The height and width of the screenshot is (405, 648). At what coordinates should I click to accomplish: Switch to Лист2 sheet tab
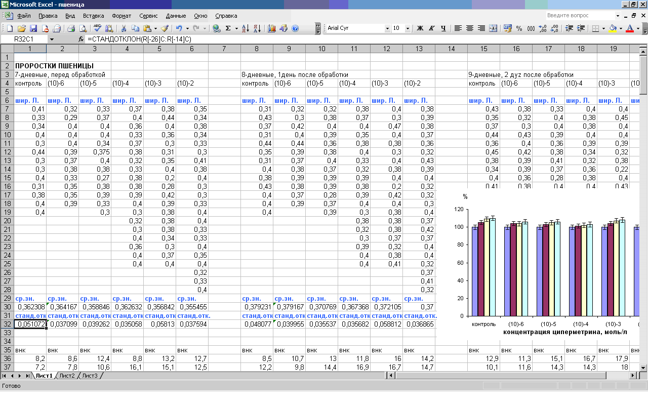tap(67, 376)
